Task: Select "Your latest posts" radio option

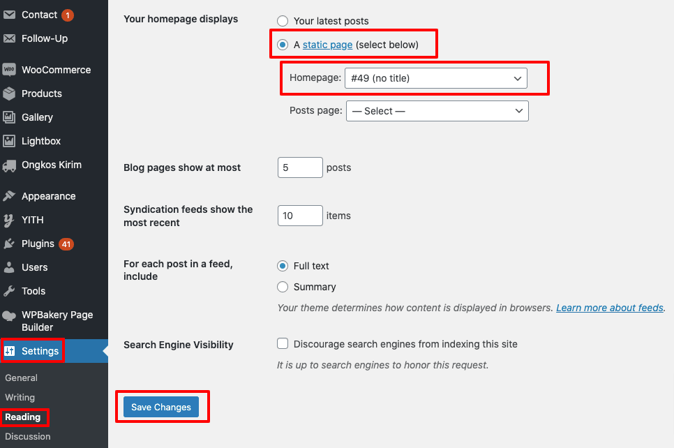Action: click(x=283, y=21)
